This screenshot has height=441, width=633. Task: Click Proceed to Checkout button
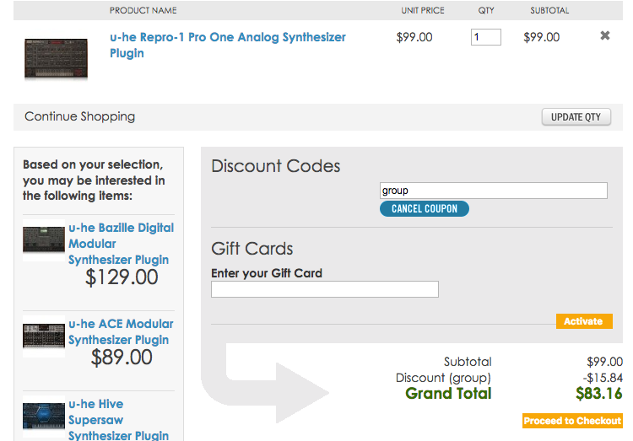572,421
